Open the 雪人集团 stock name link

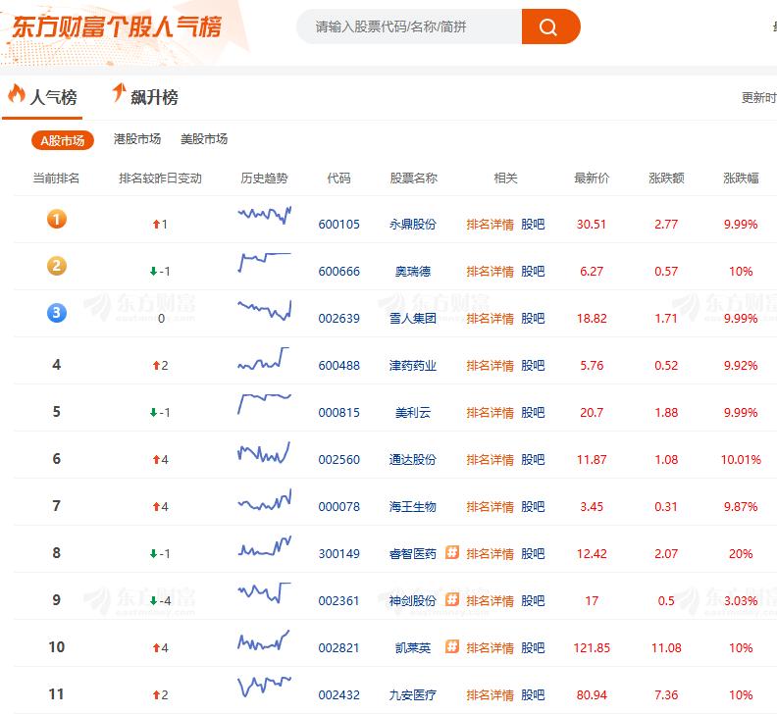[x=413, y=319]
